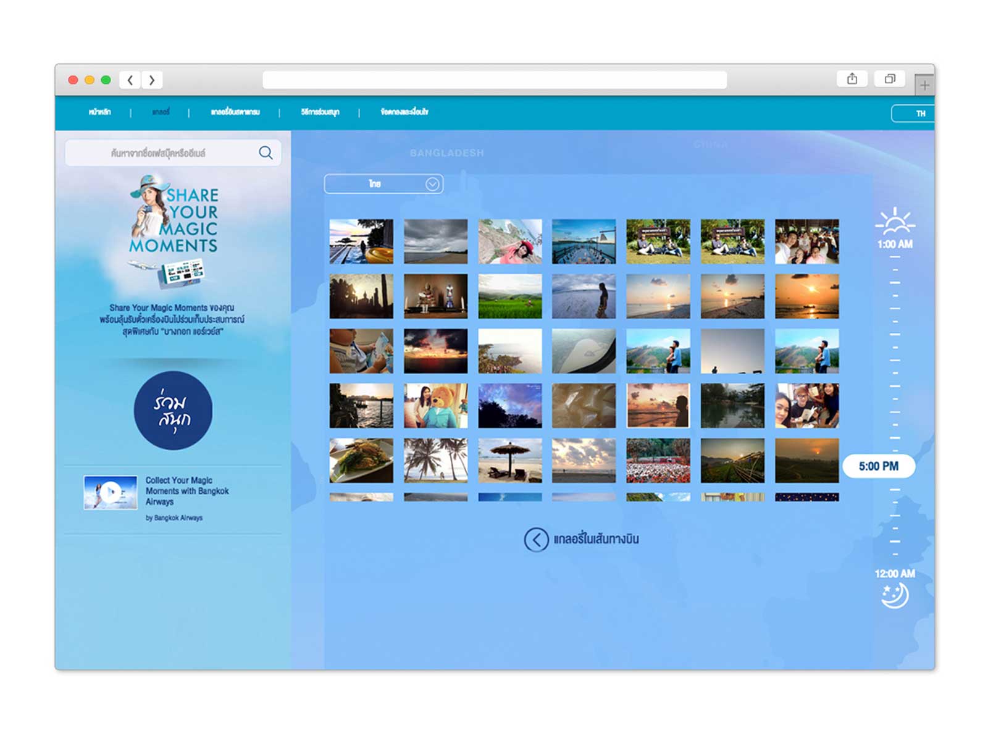Click the moon icon below 12:00 AM
The image size is (988, 741).
[x=895, y=596]
